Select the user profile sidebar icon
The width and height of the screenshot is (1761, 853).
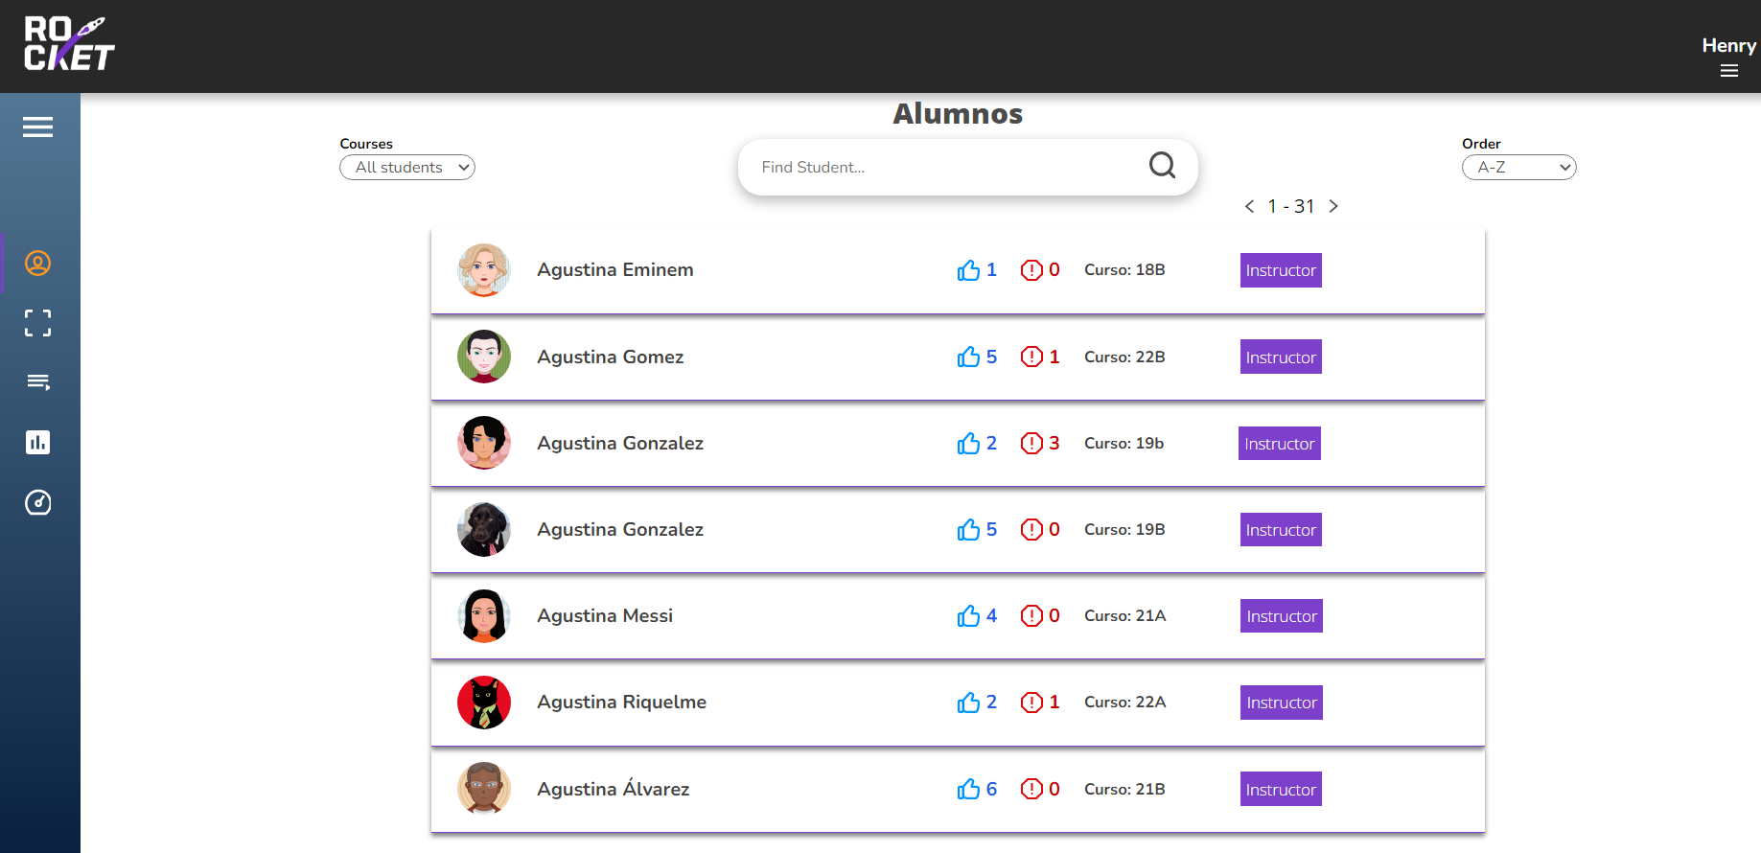(37, 263)
